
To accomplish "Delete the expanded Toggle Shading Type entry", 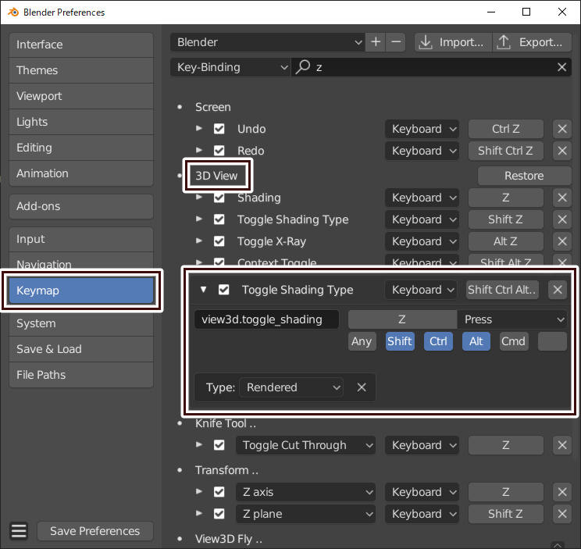I will [558, 290].
